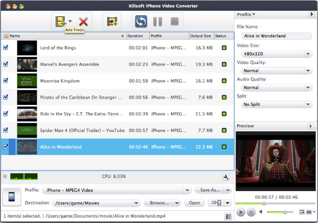The height and width of the screenshot is (223, 318).
Task: Stop conversion using the toolbar stop icon
Action: (x=174, y=21)
